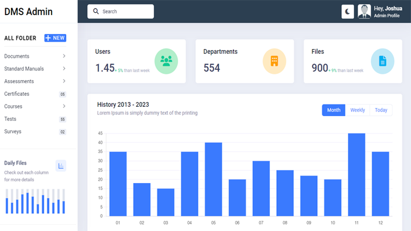The image size is (411, 231).
Task: Click the Departments value 554
Action: [x=212, y=68]
